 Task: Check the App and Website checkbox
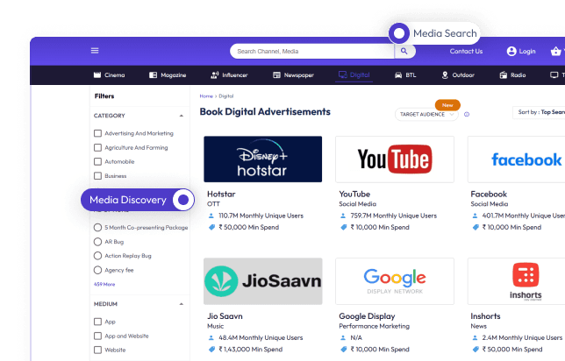coord(97,336)
